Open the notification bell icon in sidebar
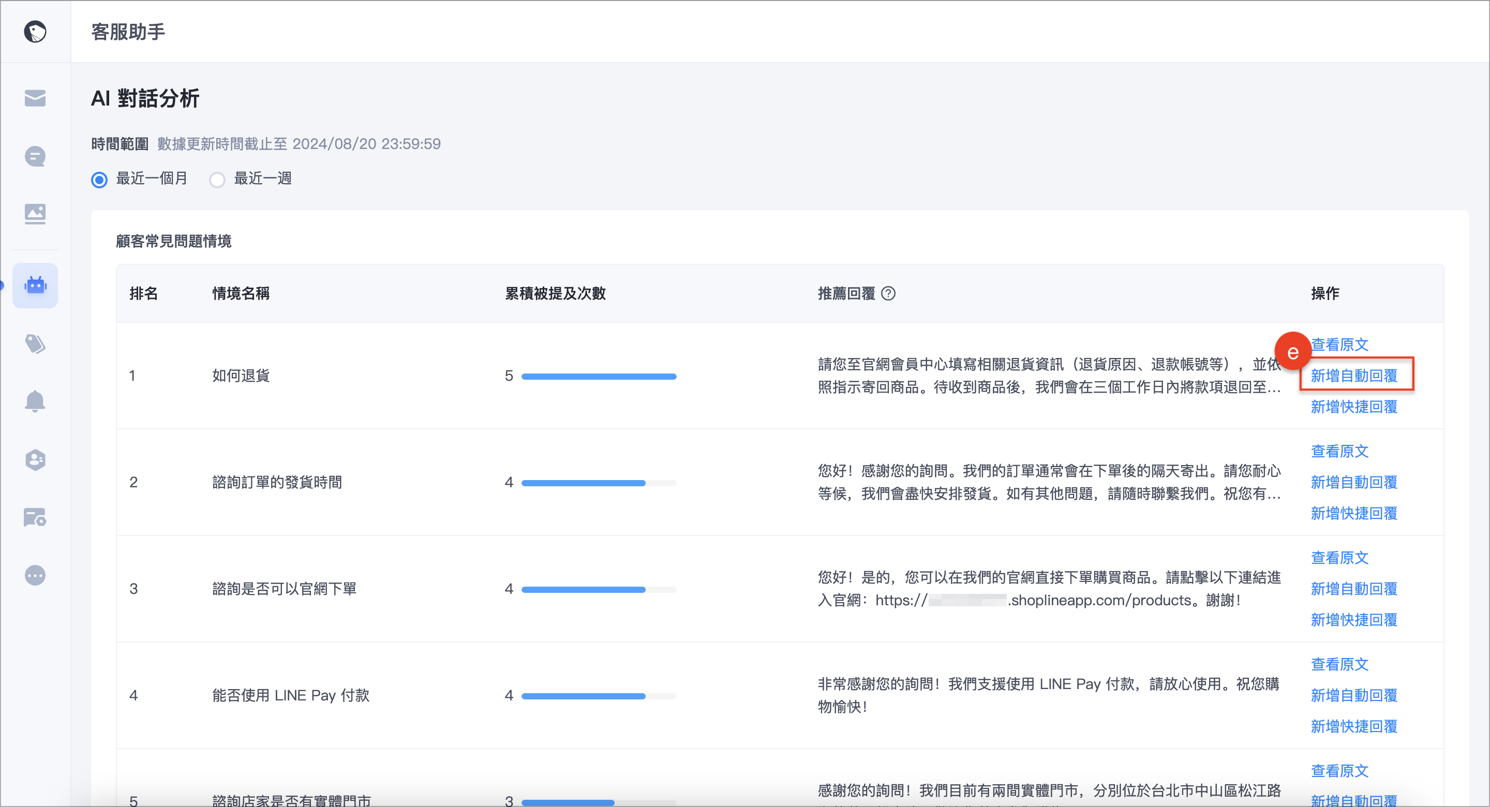 click(35, 401)
